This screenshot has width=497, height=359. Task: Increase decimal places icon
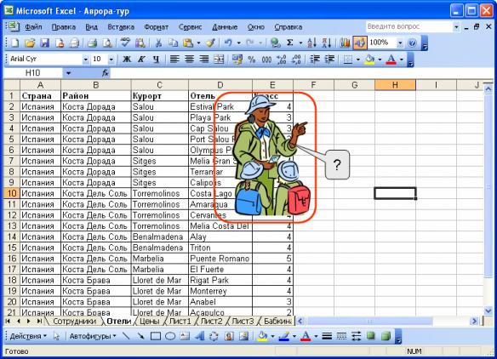coord(281,60)
